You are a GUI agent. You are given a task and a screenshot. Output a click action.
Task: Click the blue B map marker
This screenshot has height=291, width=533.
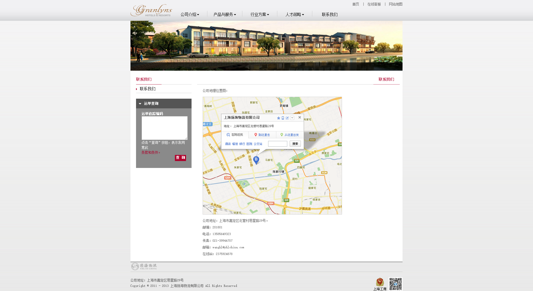pyautogui.click(x=256, y=160)
